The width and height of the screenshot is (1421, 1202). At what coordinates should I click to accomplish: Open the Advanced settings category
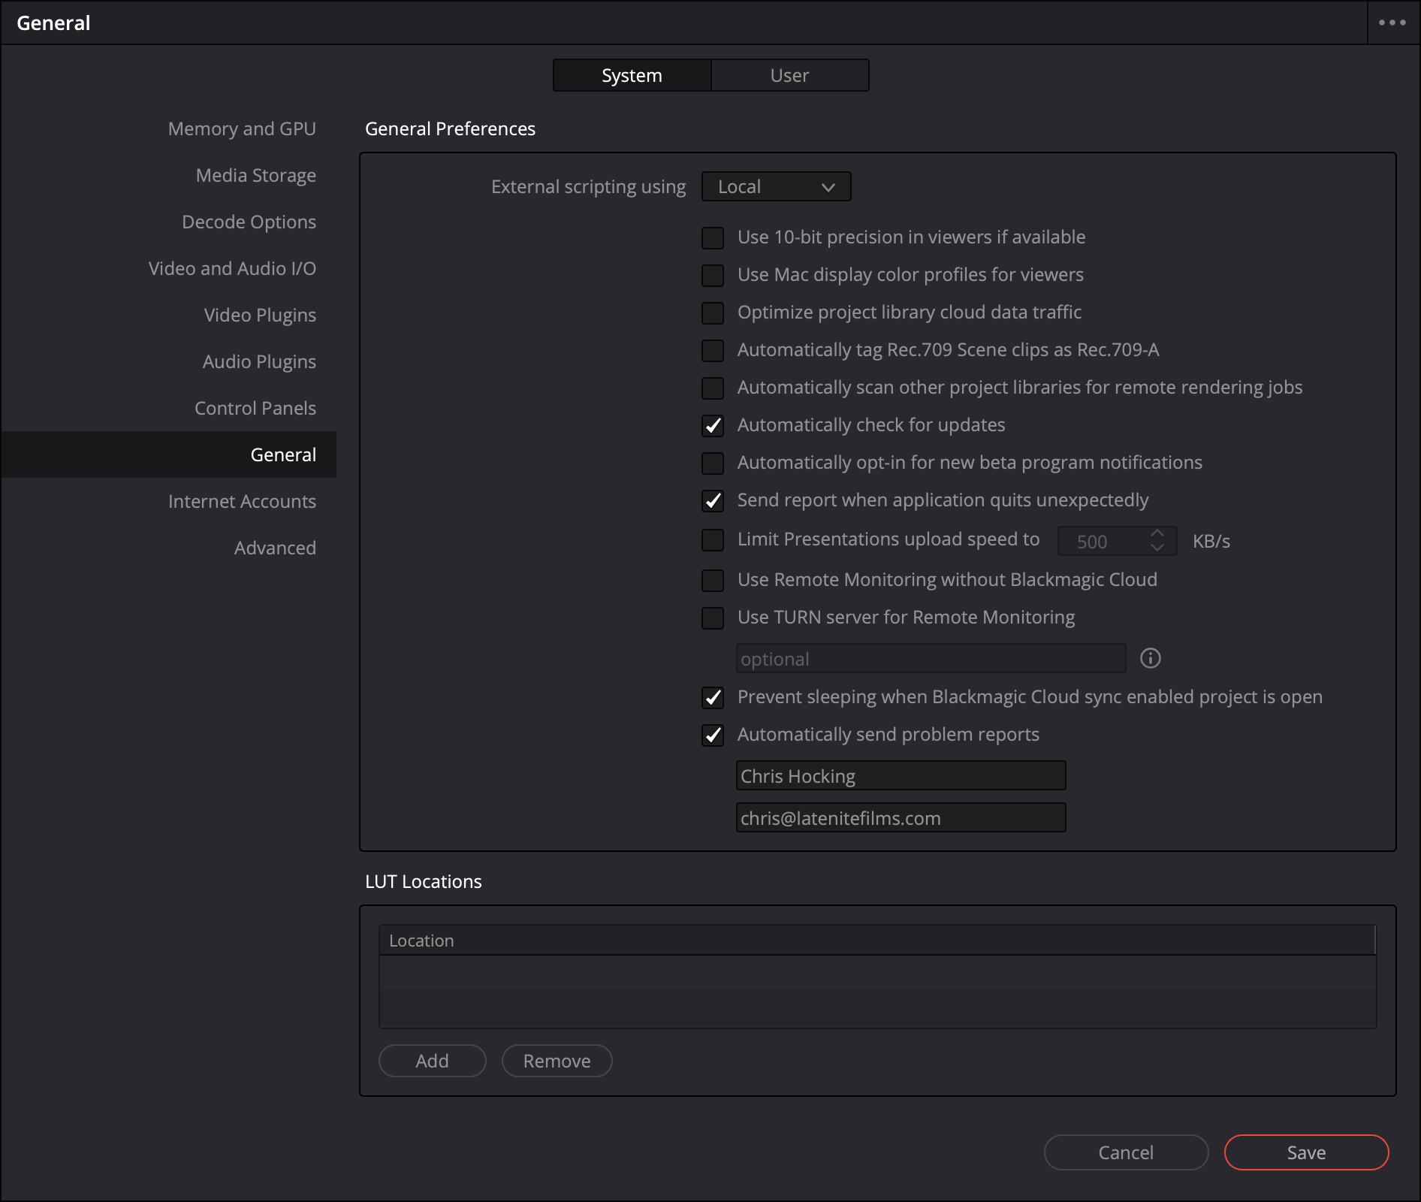coord(275,548)
